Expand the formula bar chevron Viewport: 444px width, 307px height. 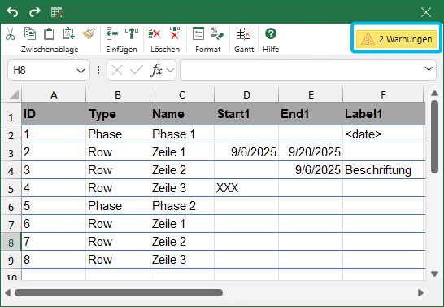pyautogui.click(x=429, y=69)
